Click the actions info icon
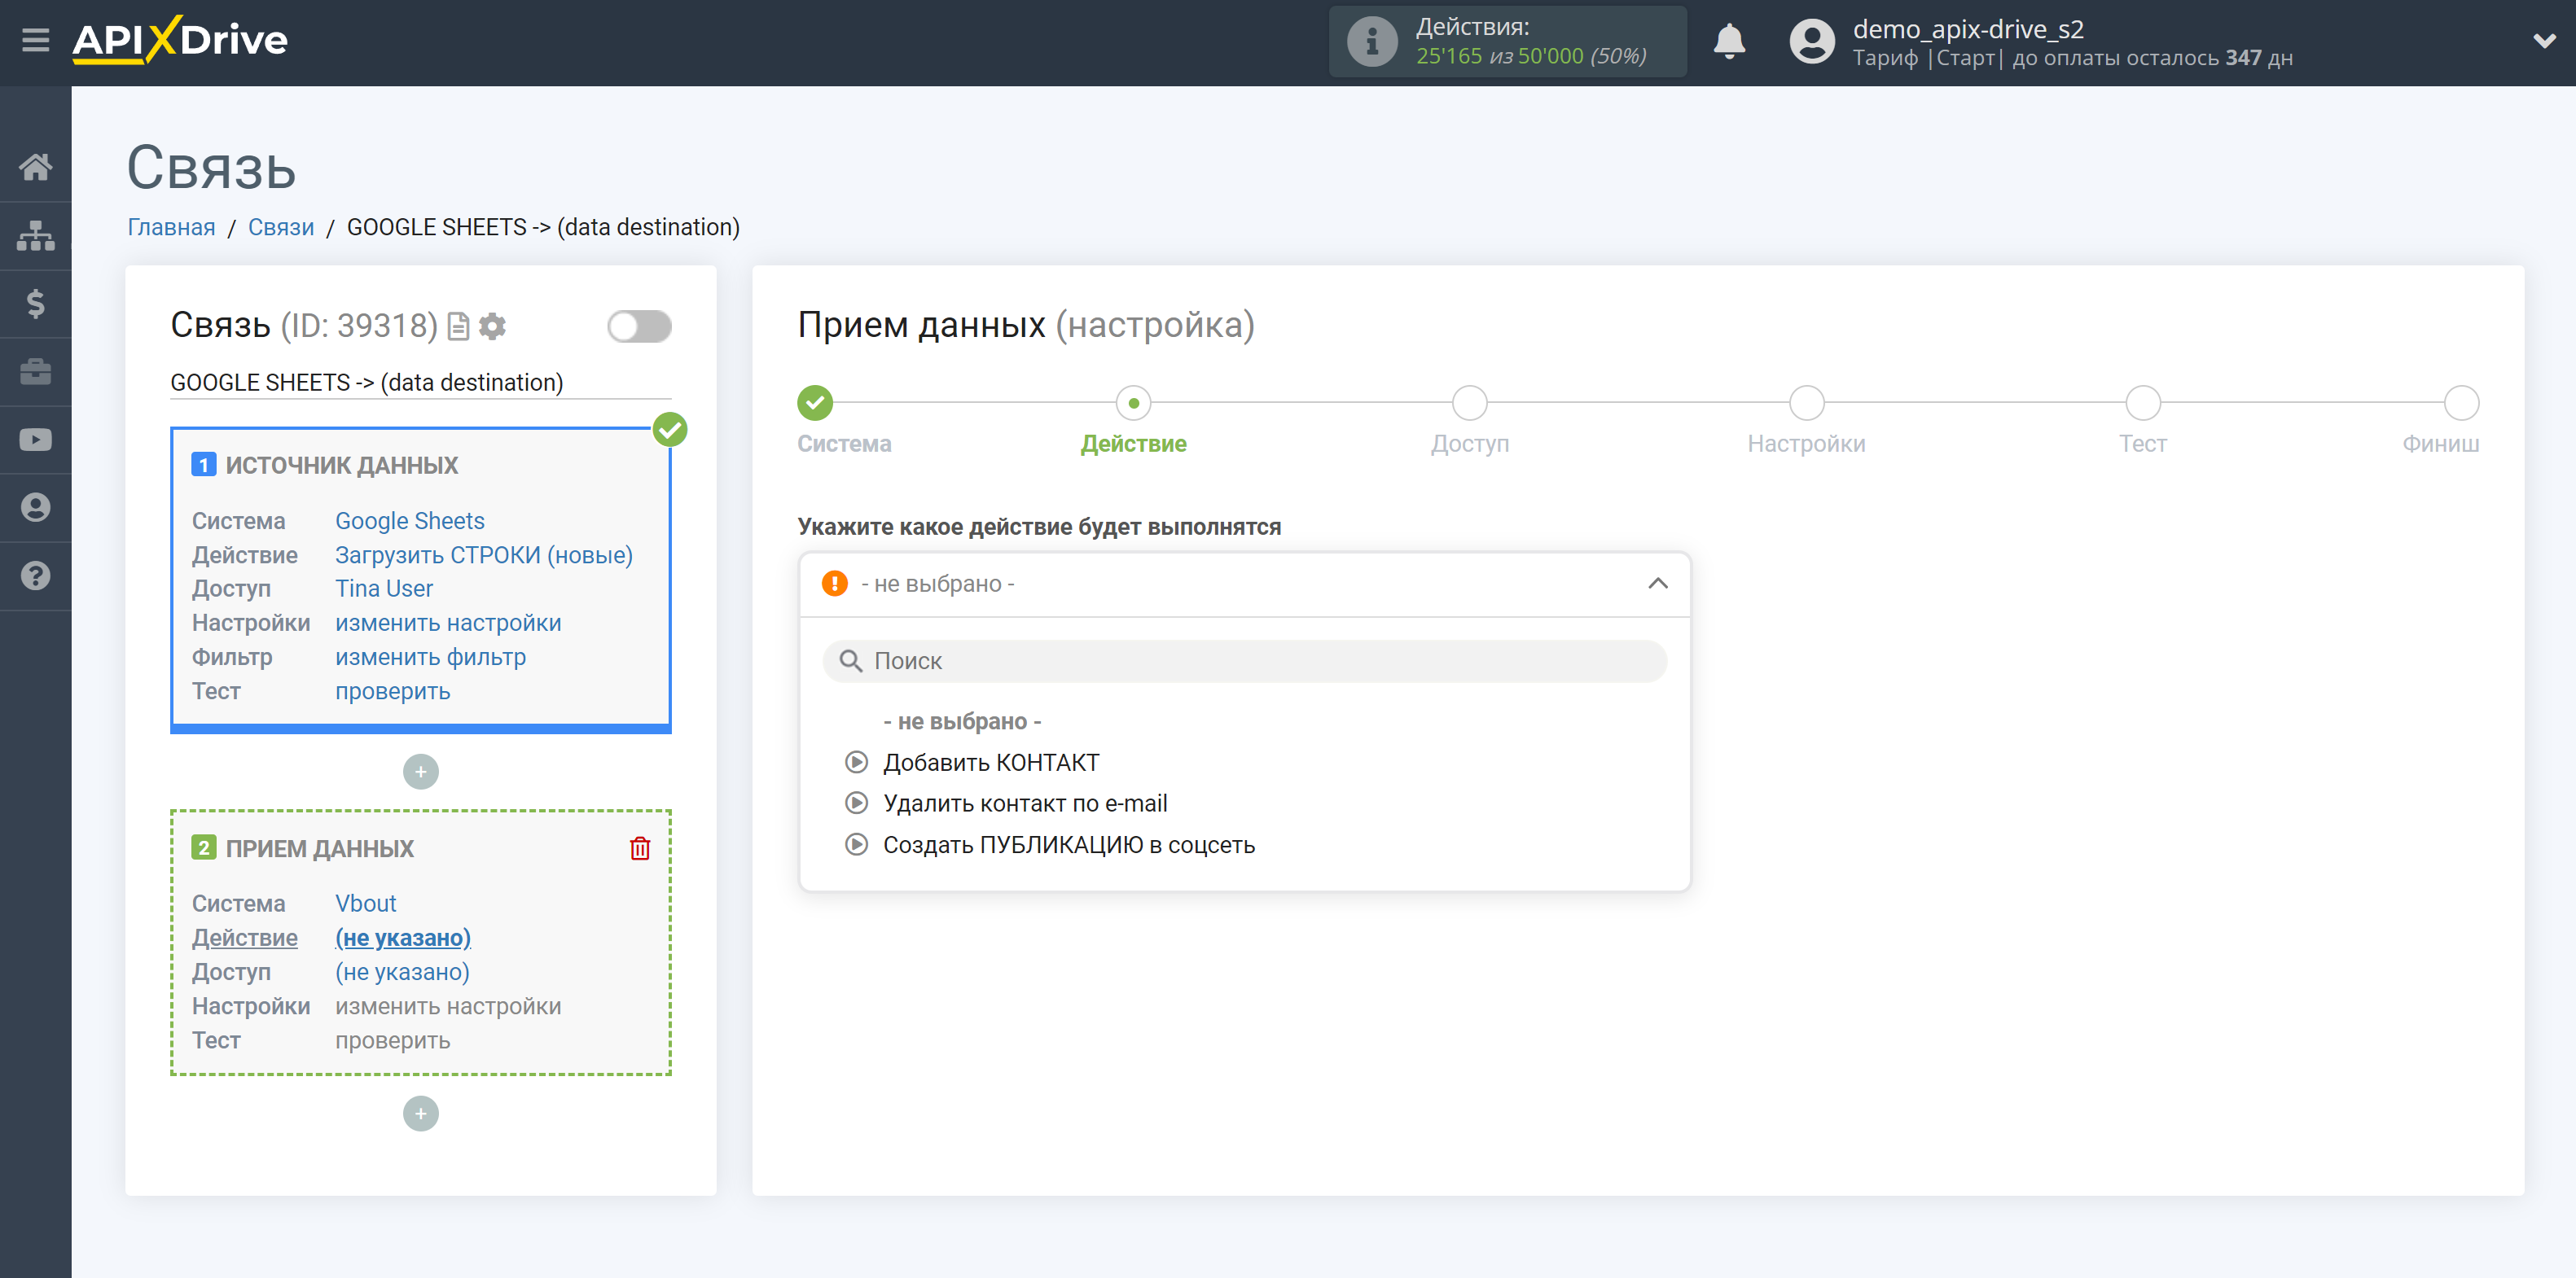 tap(1372, 42)
